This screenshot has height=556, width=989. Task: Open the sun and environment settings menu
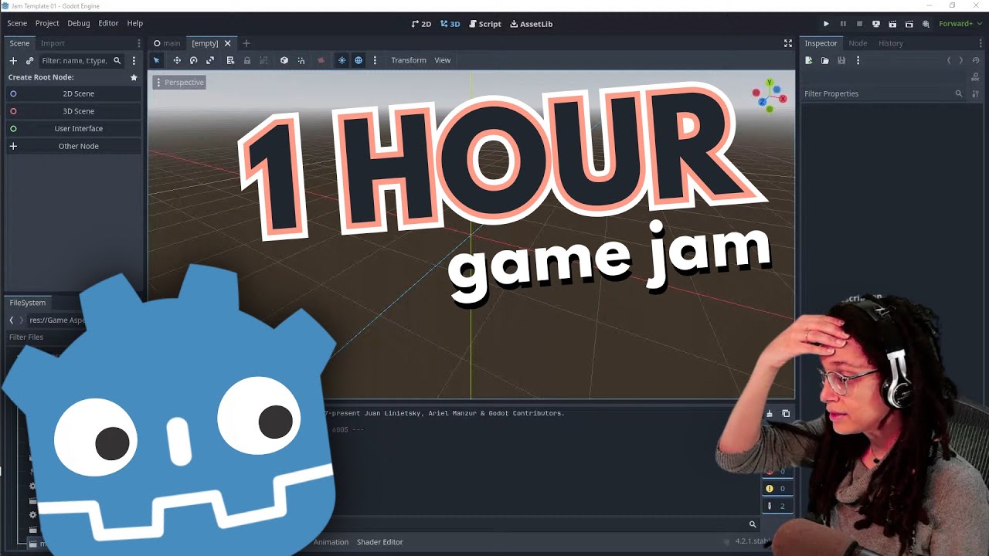[375, 60]
